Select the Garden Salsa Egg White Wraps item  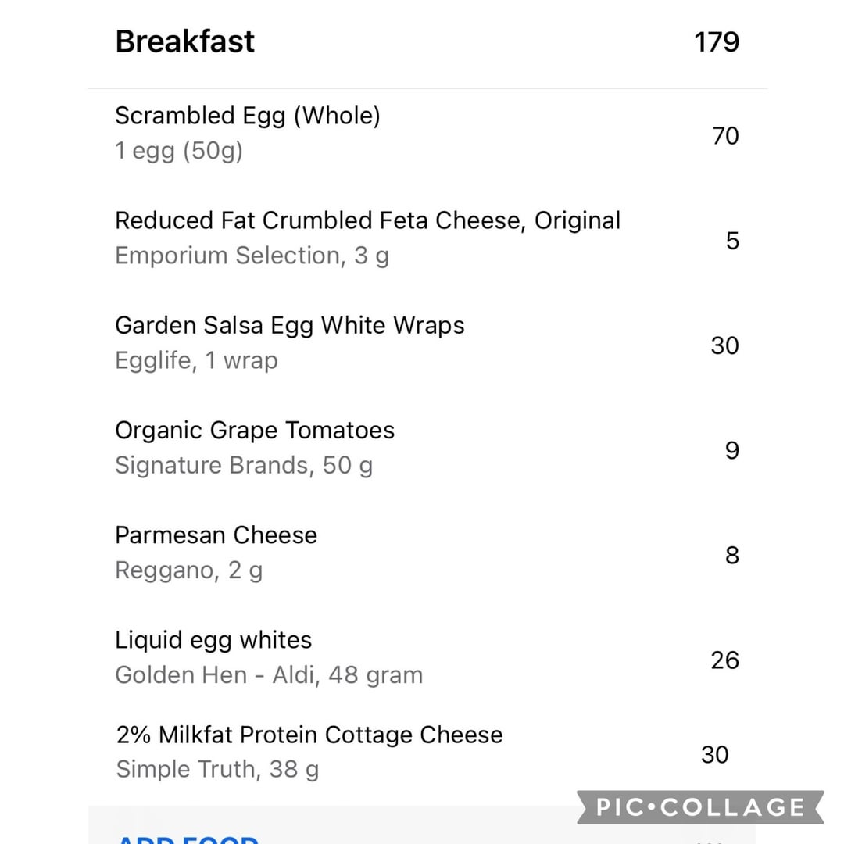(289, 325)
